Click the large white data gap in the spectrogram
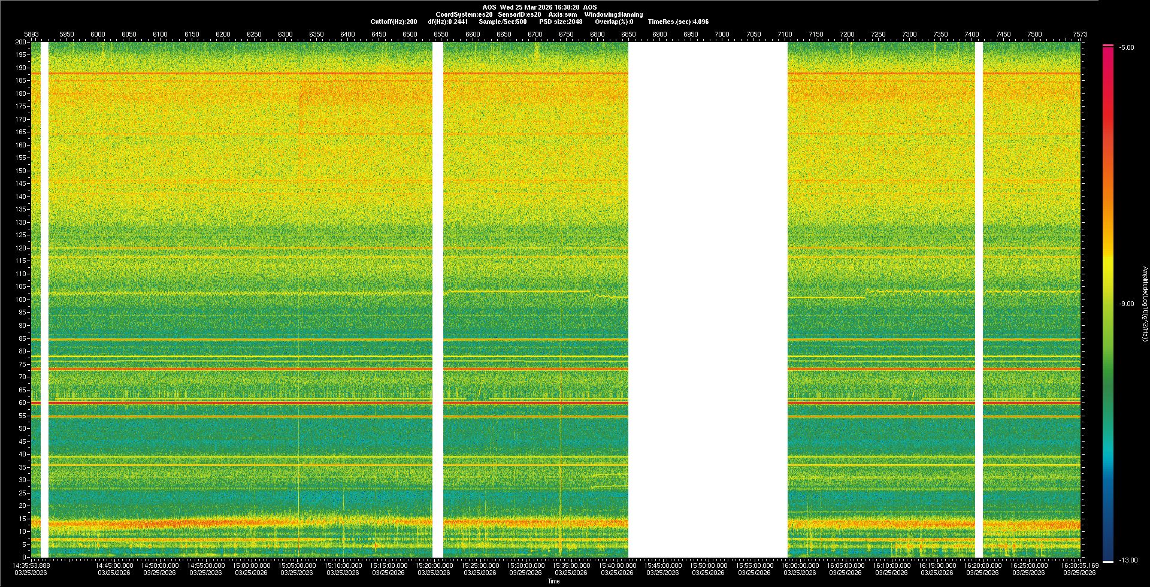This screenshot has height=587, width=1150. tap(707, 299)
